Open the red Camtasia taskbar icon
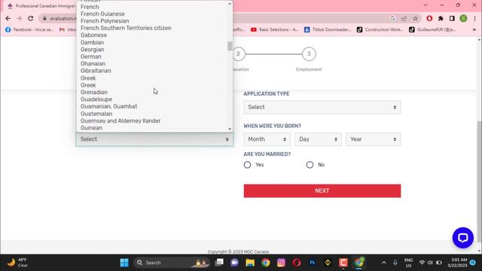 pyautogui.click(x=343, y=263)
